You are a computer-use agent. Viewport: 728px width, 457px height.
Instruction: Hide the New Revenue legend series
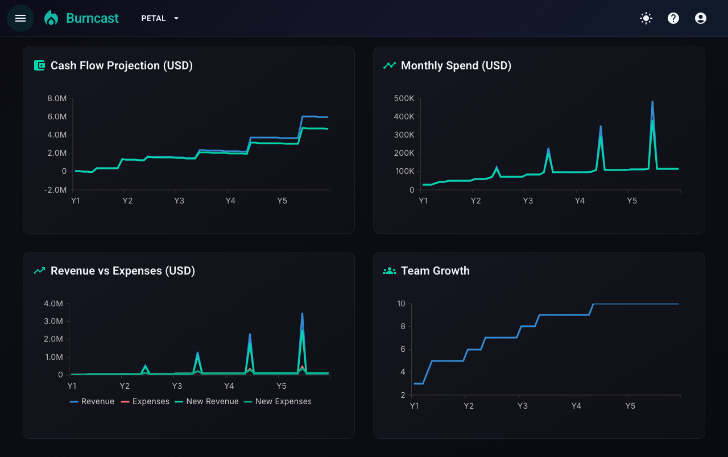(206, 401)
